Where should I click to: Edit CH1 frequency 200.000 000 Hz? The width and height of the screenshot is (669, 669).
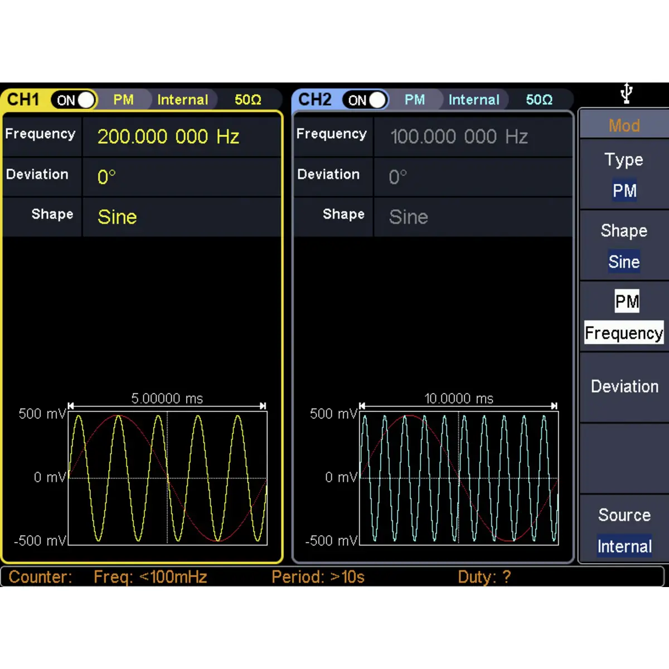168,137
